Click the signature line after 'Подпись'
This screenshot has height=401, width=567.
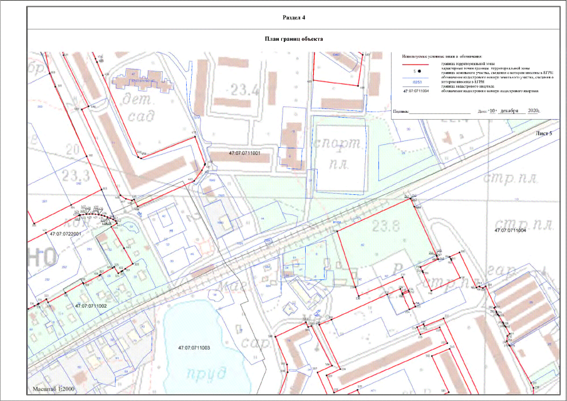click(439, 112)
